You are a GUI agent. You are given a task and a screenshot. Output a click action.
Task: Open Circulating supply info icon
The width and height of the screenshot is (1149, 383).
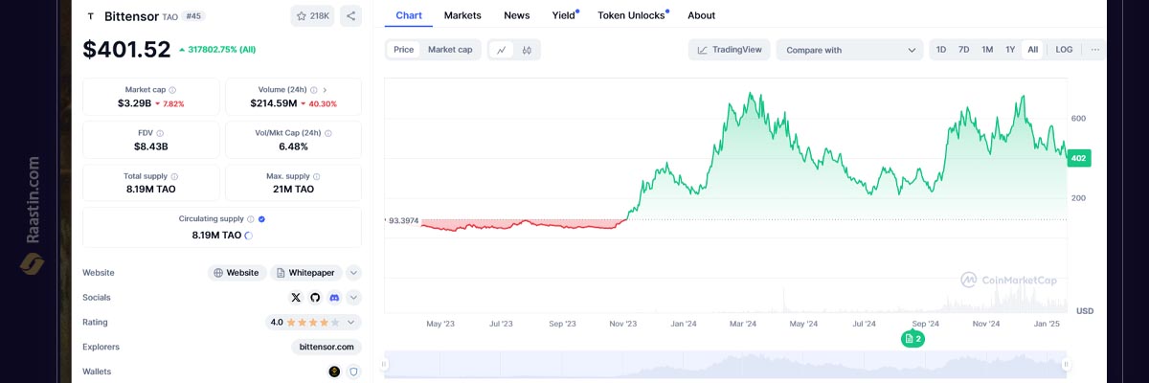tap(251, 219)
